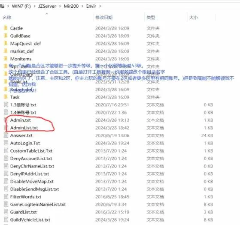Image resolution: width=240 pixels, height=225 pixels.
Task: Select the GuildBase folder name
Action: (20, 36)
